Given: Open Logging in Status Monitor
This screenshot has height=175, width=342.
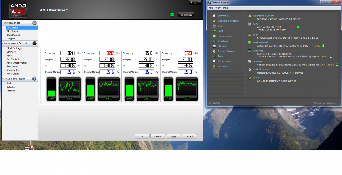Looking at the screenshot, I should click(x=11, y=39).
